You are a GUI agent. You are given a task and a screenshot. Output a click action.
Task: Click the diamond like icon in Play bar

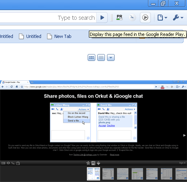99,163
